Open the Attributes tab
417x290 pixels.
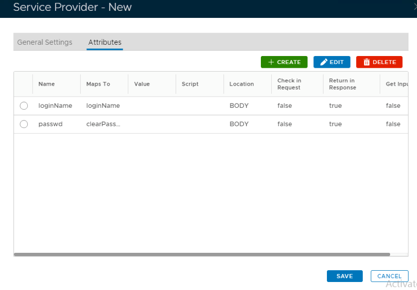(x=105, y=42)
